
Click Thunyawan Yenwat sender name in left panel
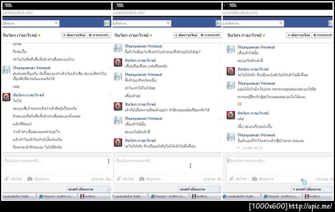coord(32,68)
